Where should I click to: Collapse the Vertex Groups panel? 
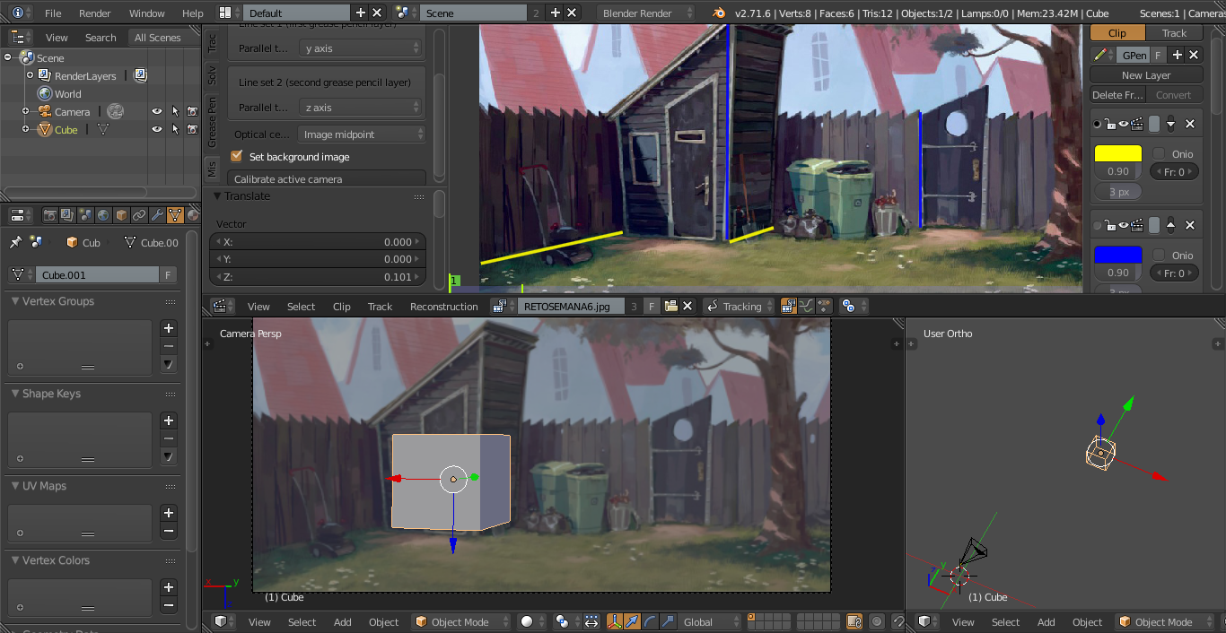[15, 301]
